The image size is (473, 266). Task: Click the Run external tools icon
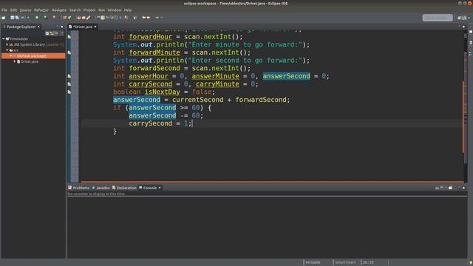coord(55,18)
